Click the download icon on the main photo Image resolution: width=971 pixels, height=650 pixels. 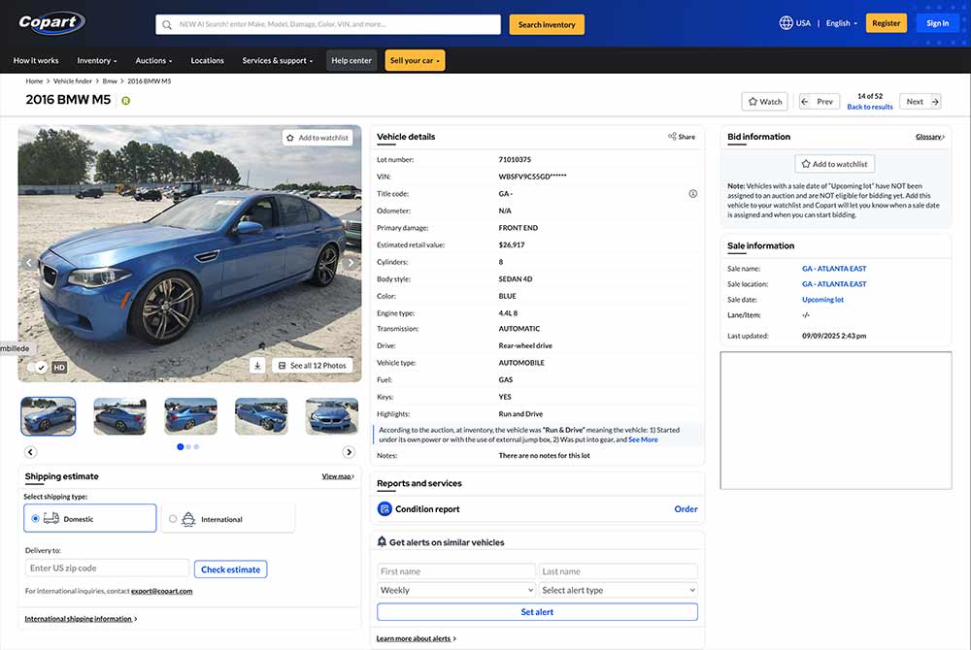[256, 366]
